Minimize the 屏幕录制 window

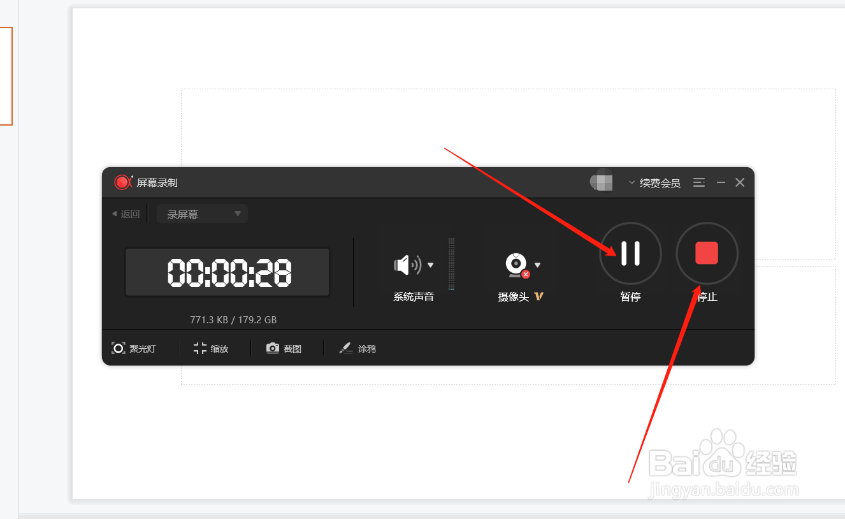point(721,183)
